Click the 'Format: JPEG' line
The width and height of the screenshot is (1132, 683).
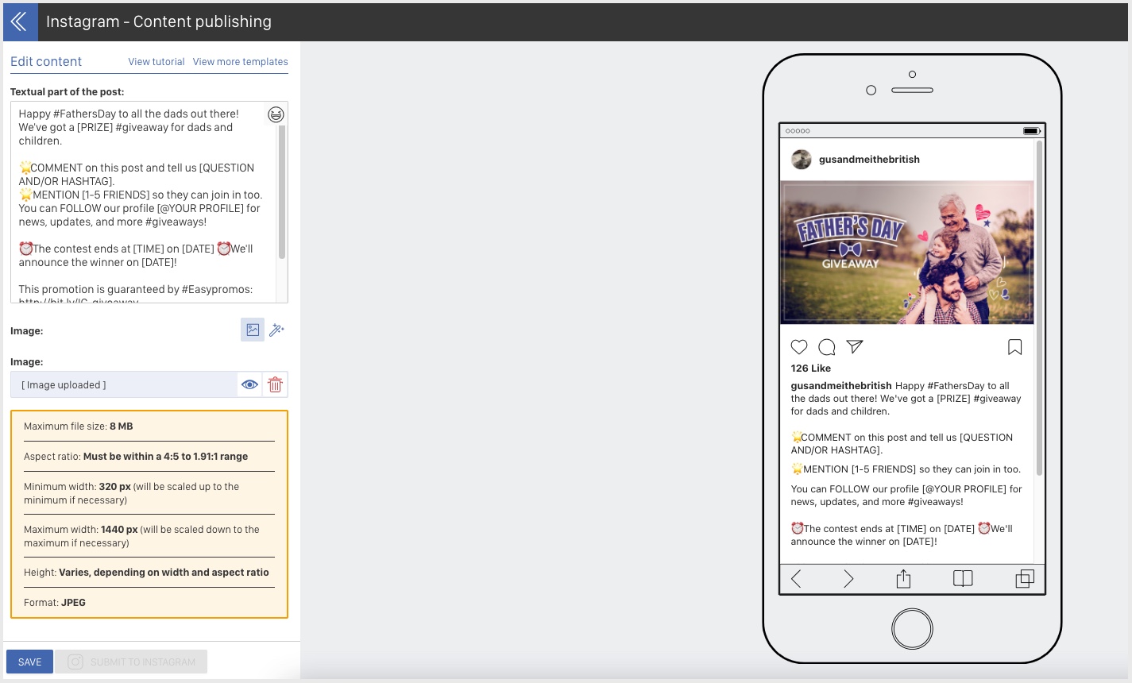55,603
